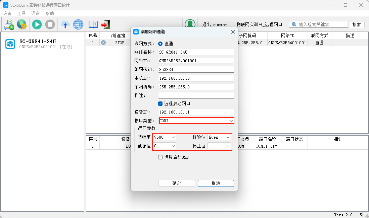This screenshot has width=369, height=218.
Task: Click the 确定 button
Action: [177, 183]
